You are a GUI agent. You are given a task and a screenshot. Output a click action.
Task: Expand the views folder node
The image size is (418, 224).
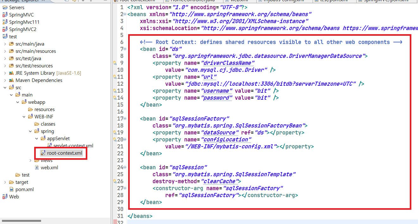(30, 160)
